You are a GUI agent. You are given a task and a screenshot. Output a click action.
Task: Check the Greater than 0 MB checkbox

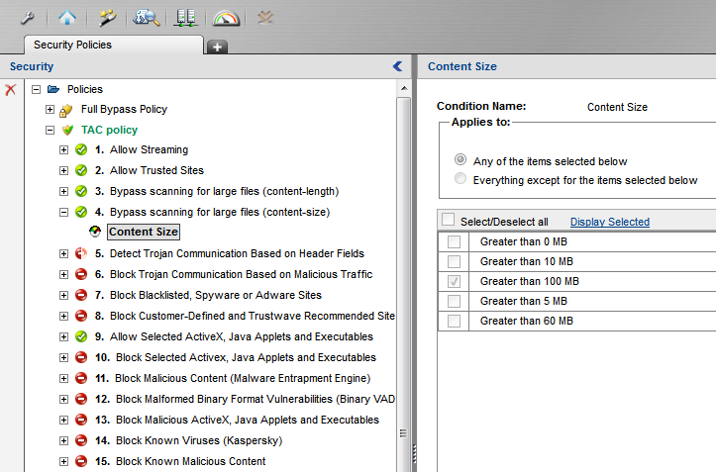pos(454,241)
